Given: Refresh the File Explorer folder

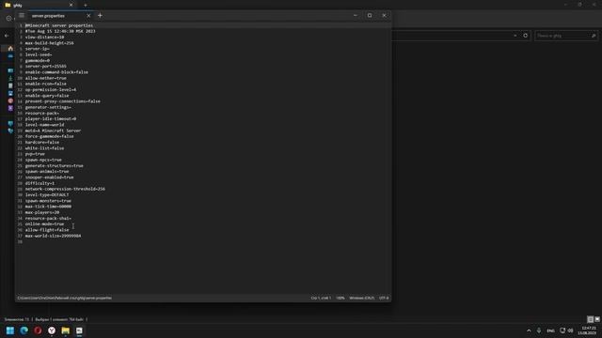Looking at the screenshot, I should (x=525, y=36).
